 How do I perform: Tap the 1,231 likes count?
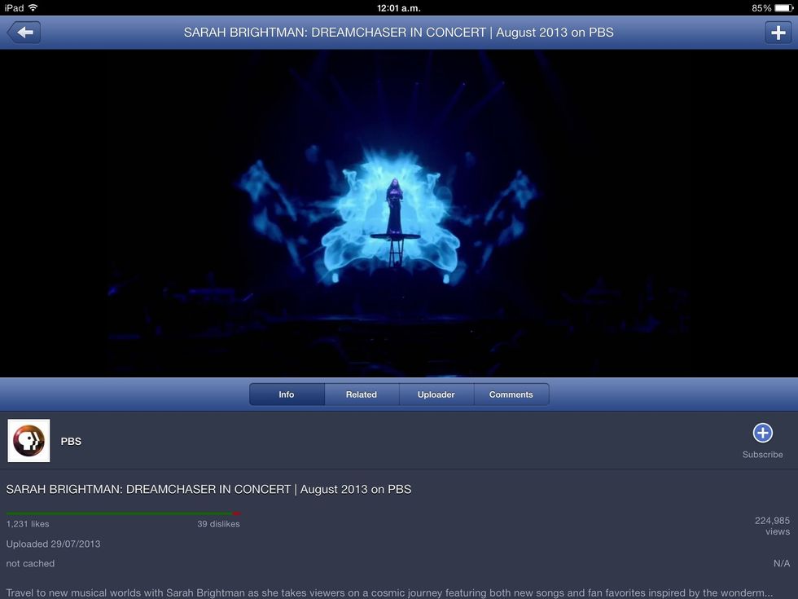[28, 524]
